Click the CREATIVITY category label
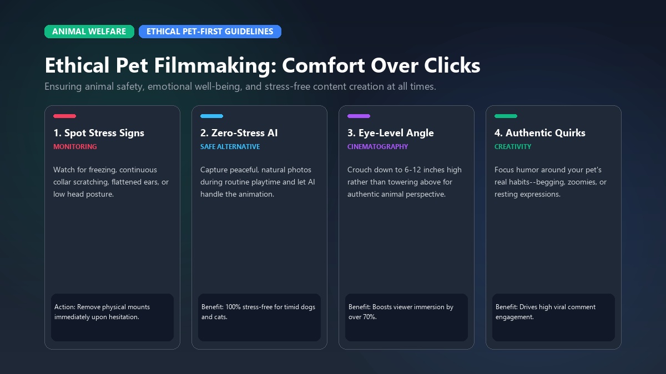666x374 pixels. point(513,147)
